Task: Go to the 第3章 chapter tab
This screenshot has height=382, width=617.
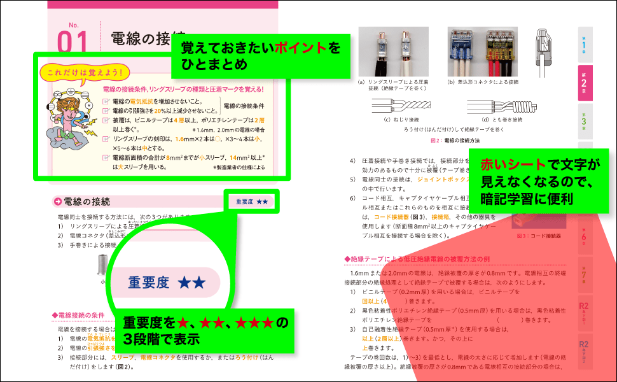Action: click(x=585, y=122)
